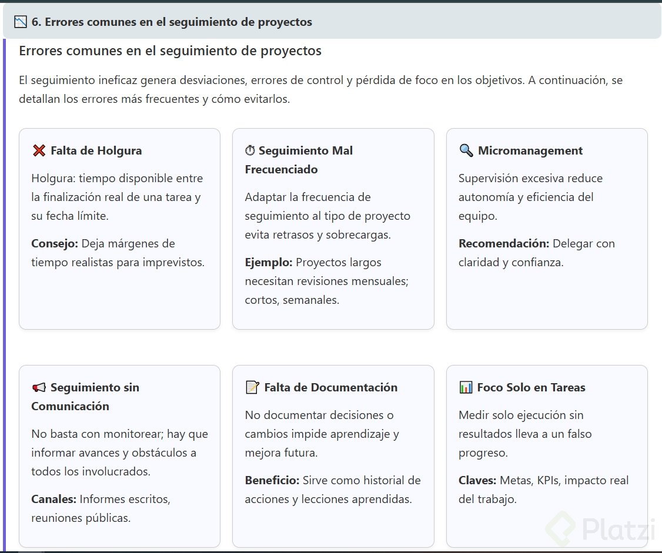Click the megaphone icon beside Seguimiento sin Comunicación
Screen dimensions: 662x553
[39, 387]
